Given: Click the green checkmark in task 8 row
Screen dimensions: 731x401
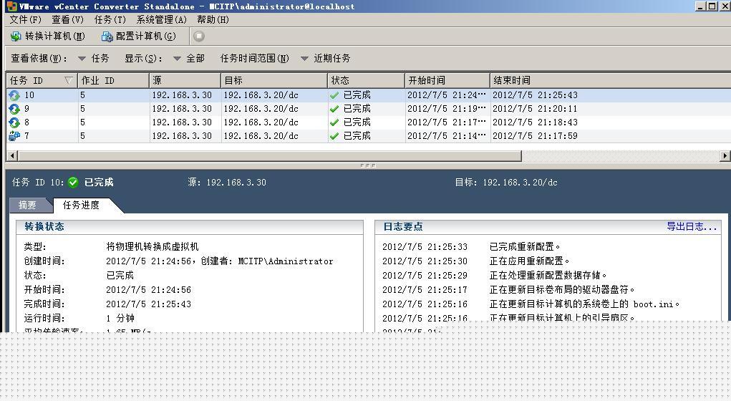Looking at the screenshot, I should point(334,122).
